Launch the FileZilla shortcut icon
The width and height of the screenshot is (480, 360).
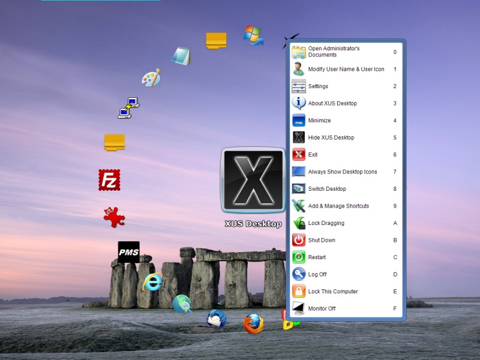point(109,180)
